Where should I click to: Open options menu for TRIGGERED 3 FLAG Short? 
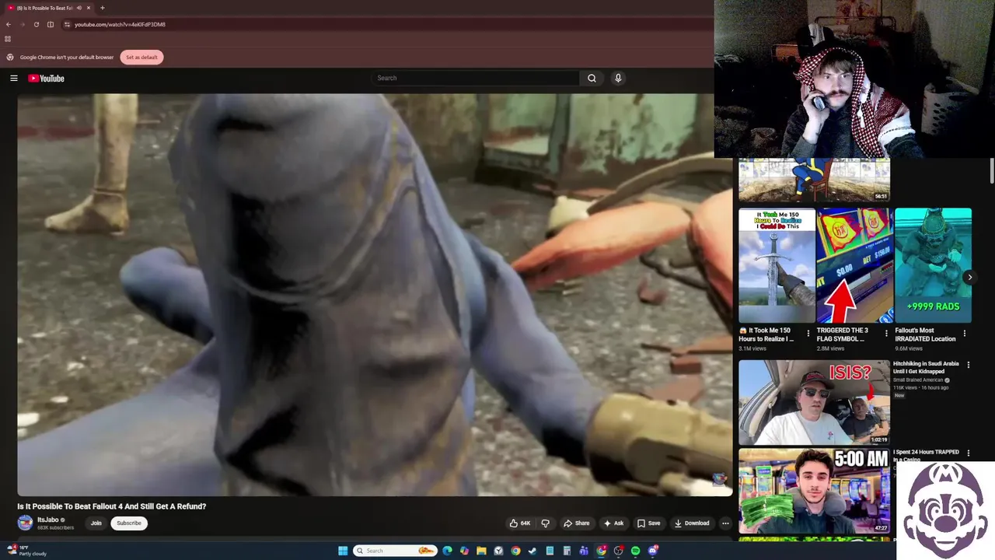886,334
